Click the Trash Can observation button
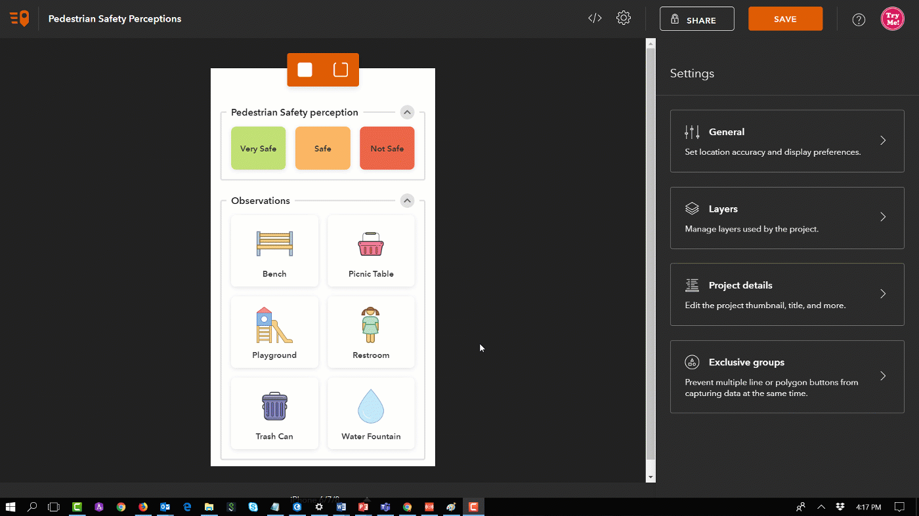This screenshot has height=516, width=919. (274, 413)
